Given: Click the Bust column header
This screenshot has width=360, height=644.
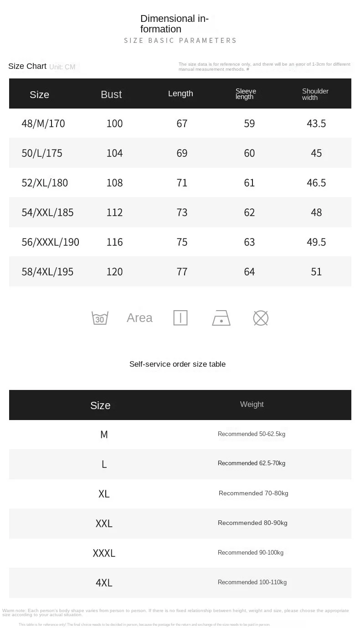Looking at the screenshot, I should (x=111, y=94).
